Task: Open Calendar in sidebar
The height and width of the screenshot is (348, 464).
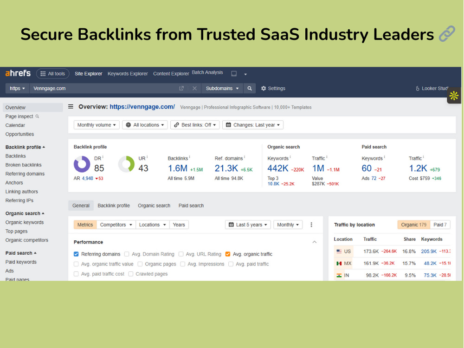Action: point(15,125)
